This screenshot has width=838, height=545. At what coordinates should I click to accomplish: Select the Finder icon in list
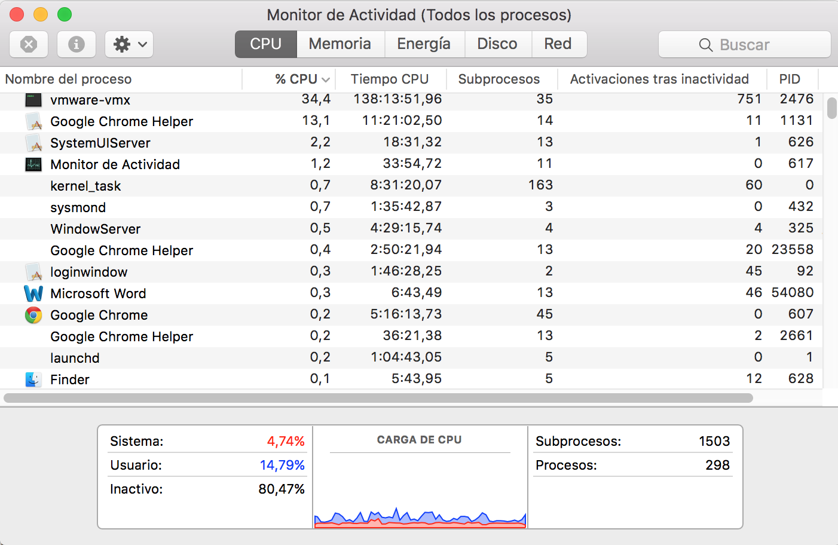coord(33,379)
